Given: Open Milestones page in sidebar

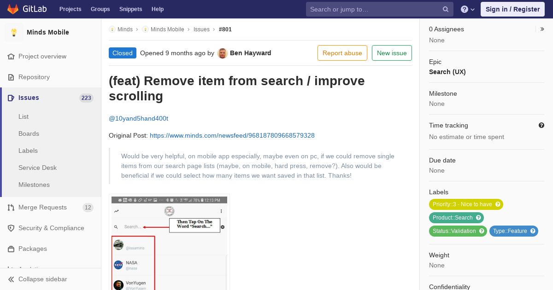Looking at the screenshot, I should (34, 185).
